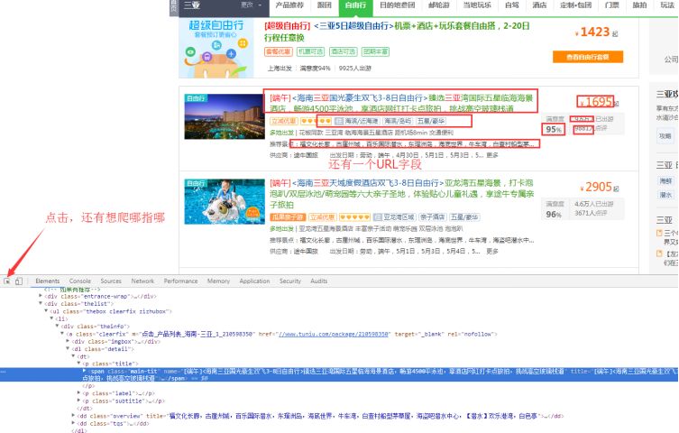Switch to the 邮轮游 tab
Screen dimensions: 679x433
pyautogui.click(x=438, y=5)
